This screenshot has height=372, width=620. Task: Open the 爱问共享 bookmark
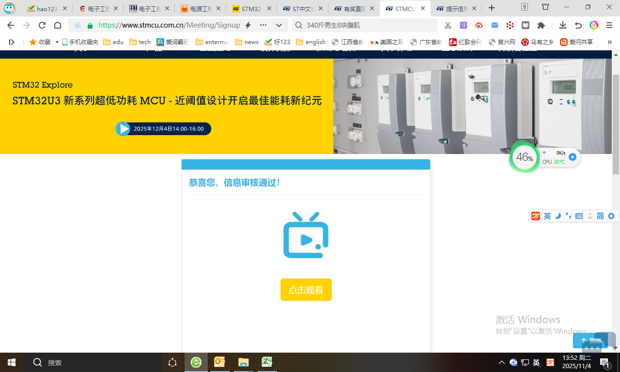[x=576, y=42]
